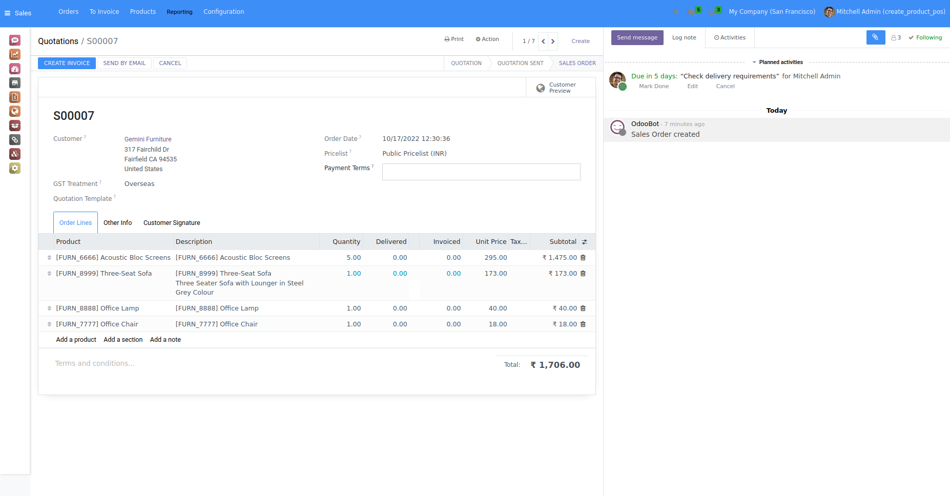Click the Payment Terms input field
The height and width of the screenshot is (496, 950).
pyautogui.click(x=481, y=172)
